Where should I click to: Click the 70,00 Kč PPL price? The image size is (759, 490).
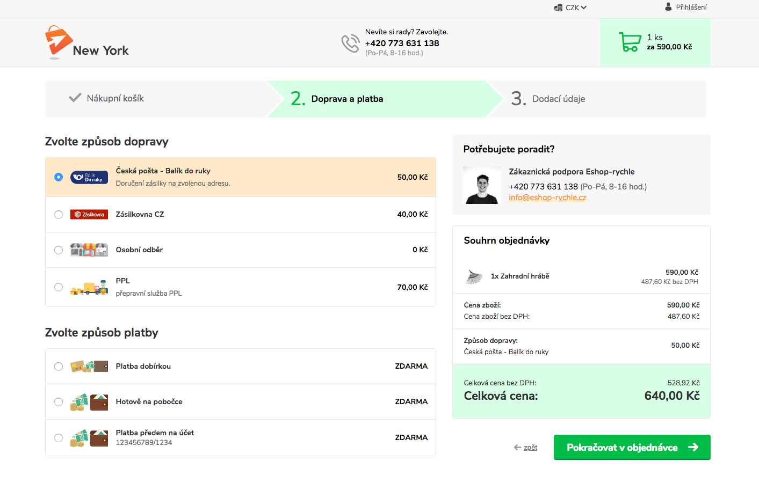(413, 287)
